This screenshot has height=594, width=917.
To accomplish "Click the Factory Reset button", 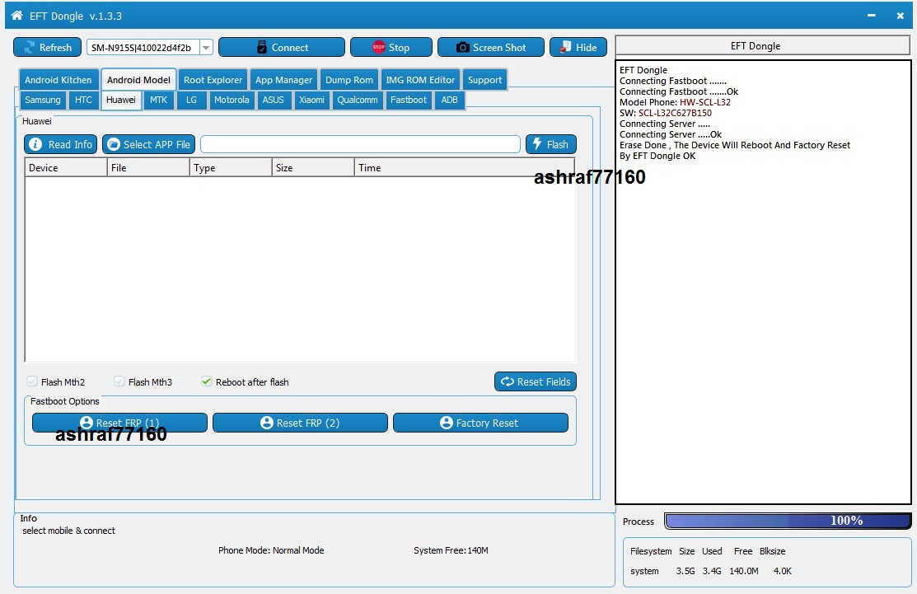I will (x=480, y=423).
